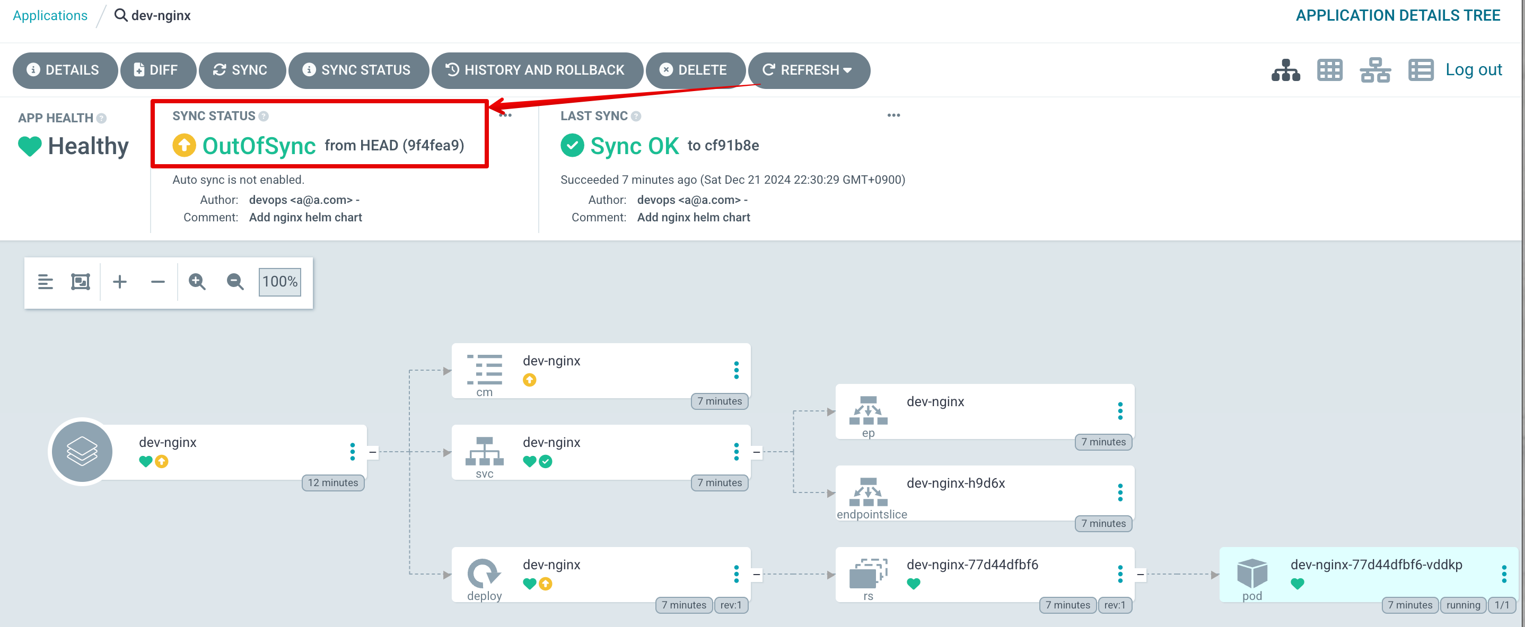
Task: Switch to network view icon
Action: tap(1374, 70)
